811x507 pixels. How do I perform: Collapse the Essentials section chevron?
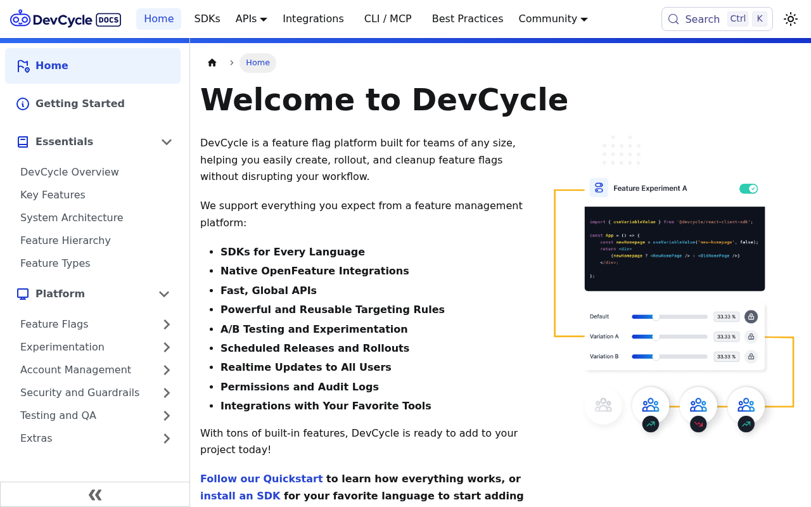pyautogui.click(x=167, y=142)
